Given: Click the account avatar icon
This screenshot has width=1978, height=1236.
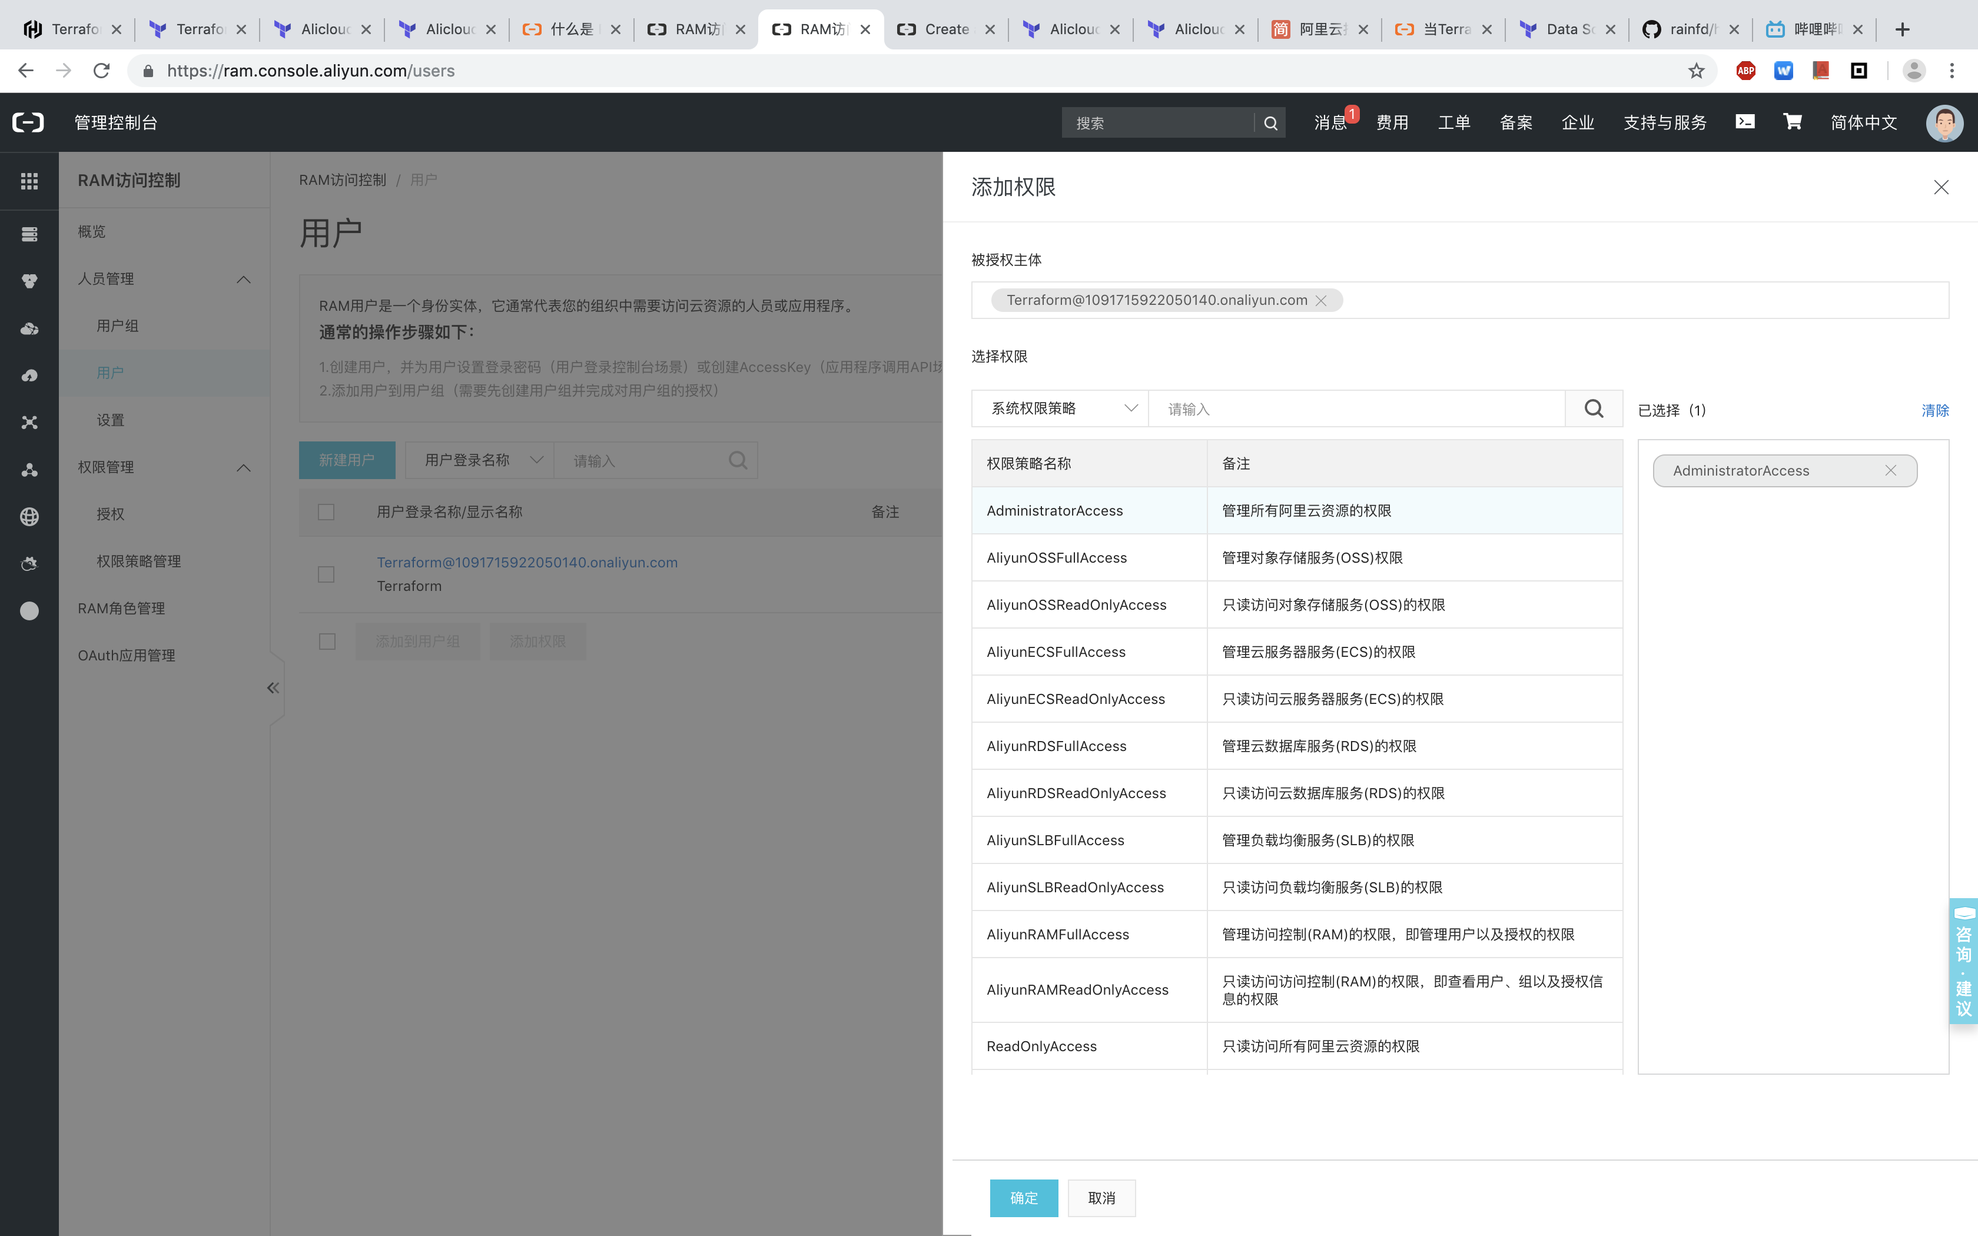Looking at the screenshot, I should (1945, 124).
